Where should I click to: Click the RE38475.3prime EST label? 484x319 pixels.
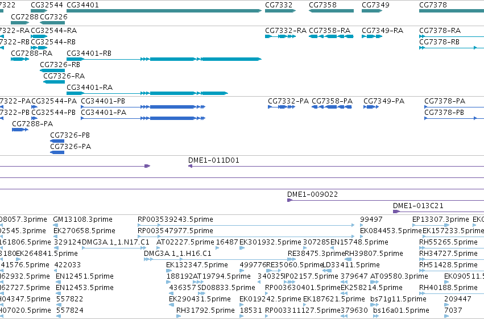coord(316,254)
